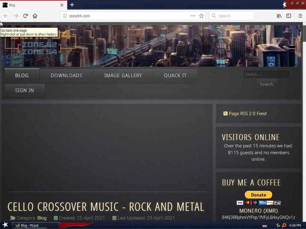The height and width of the screenshot is (229, 306).
Task: Reload the current page
Action: 25,16
